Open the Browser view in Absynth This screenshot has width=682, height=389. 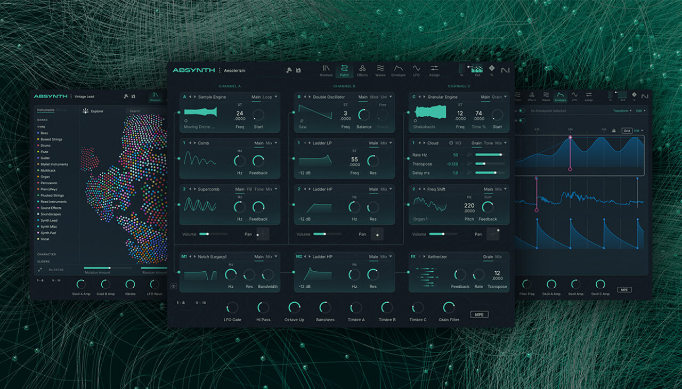(x=326, y=70)
